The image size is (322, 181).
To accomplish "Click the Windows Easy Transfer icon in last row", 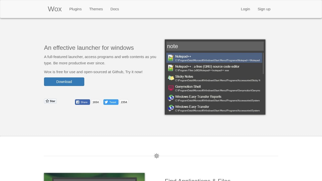I will coord(171,108).
